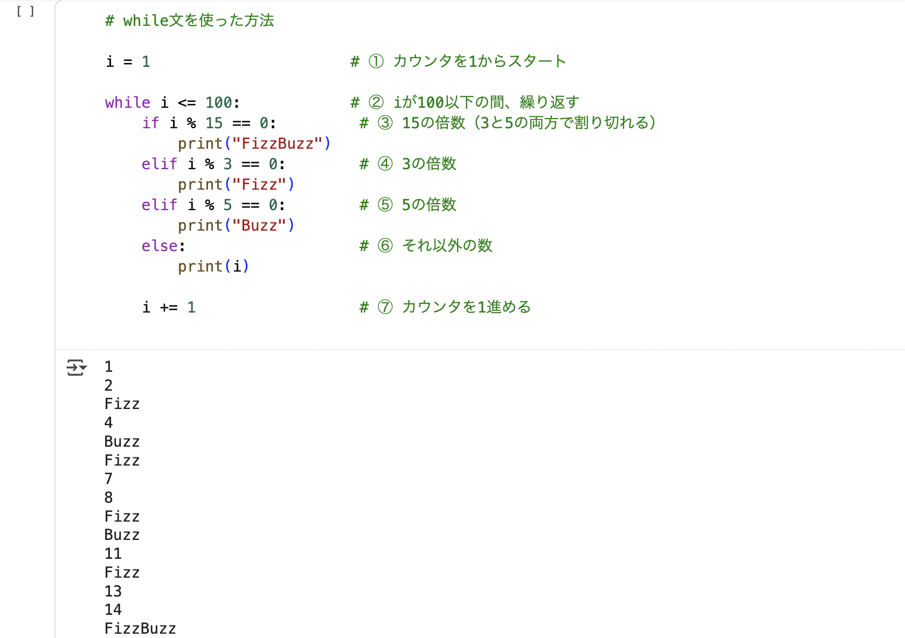The width and height of the screenshot is (905, 638).
Task: Place cursor in the print("Buzz") statement
Action: tap(236, 225)
